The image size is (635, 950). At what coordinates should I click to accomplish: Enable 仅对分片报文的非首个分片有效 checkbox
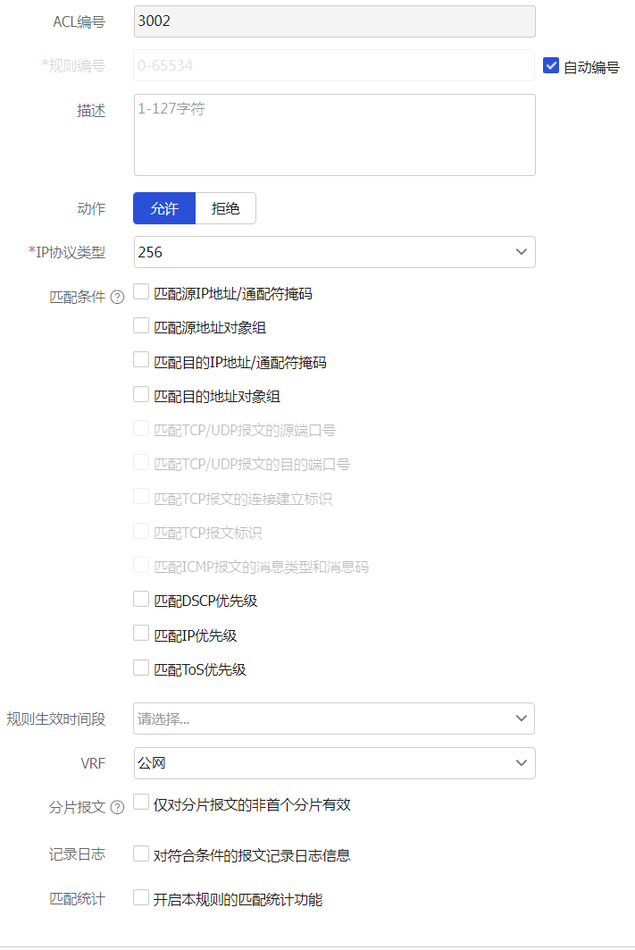pyautogui.click(x=141, y=803)
